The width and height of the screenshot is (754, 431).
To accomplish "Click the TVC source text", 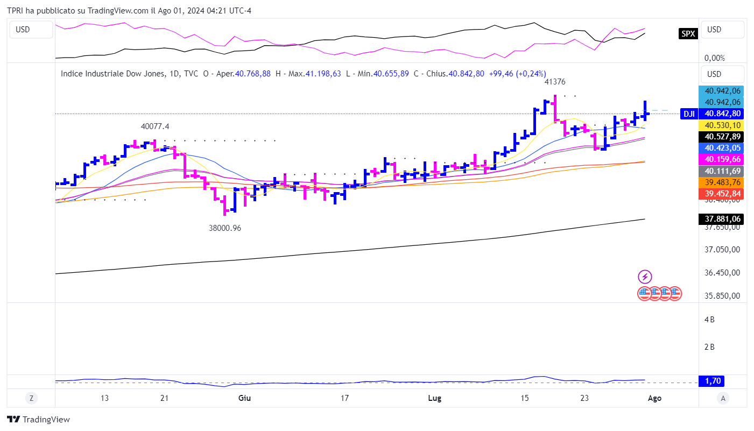I will coord(191,74).
